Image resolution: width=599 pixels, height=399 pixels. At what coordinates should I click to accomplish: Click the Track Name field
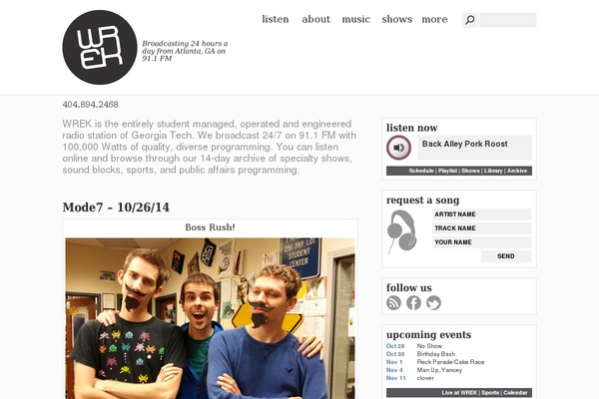[481, 228]
